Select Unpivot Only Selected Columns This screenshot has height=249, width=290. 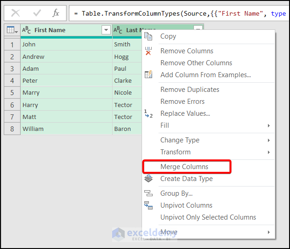click(209, 217)
